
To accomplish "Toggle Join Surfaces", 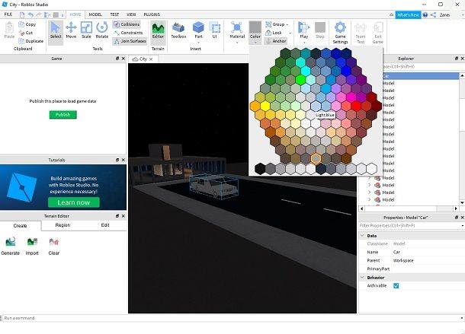I will point(130,41).
